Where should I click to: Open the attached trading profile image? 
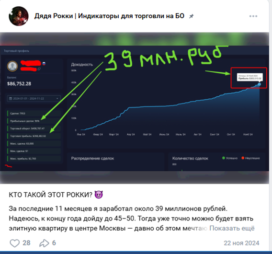[x=135, y=108]
